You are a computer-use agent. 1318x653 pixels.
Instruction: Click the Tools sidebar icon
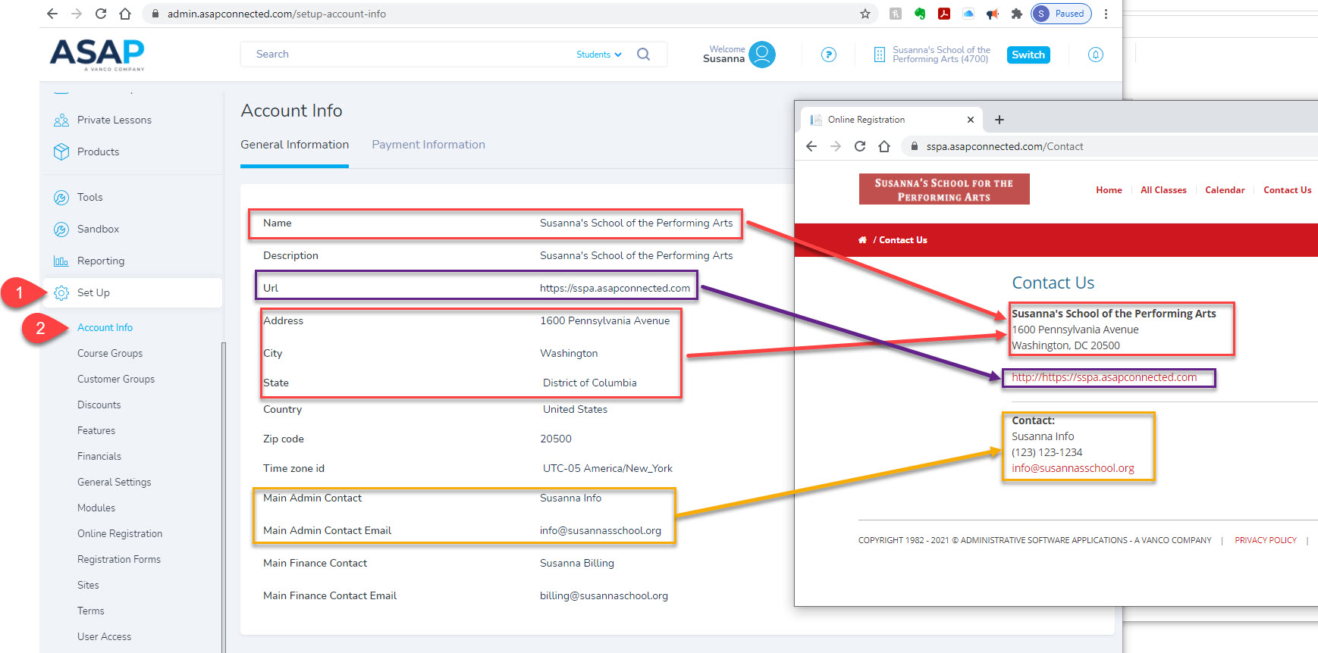click(61, 198)
